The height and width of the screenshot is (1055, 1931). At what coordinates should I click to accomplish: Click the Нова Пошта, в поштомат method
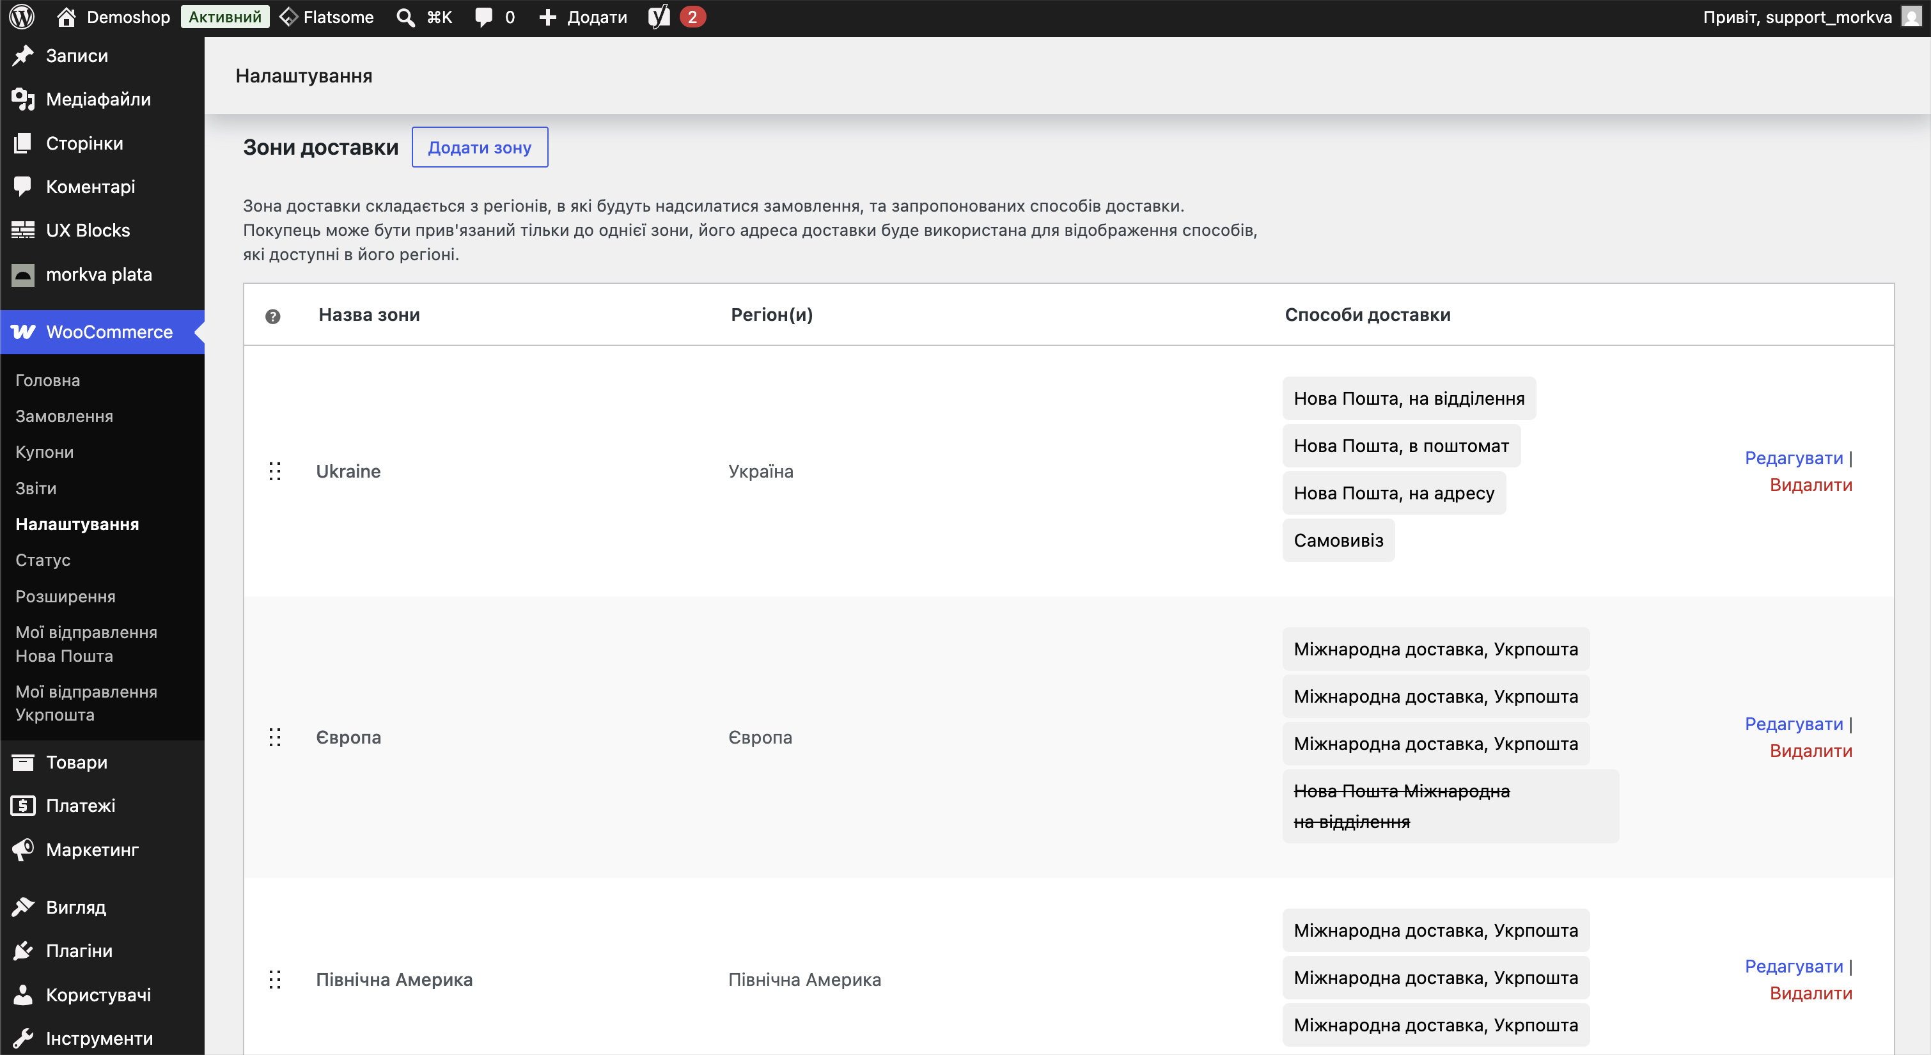click(1402, 446)
